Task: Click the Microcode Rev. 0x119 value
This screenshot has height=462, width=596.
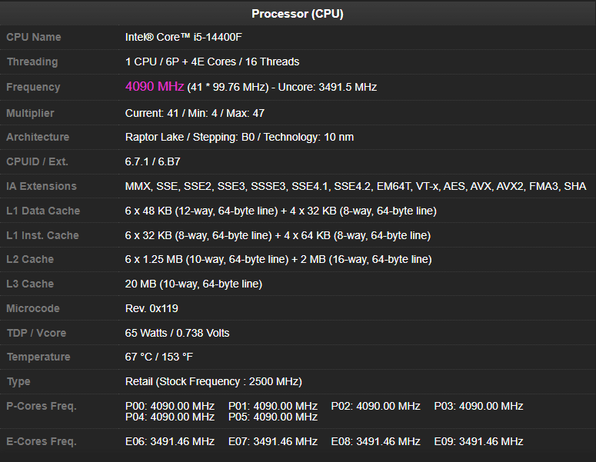Action: (151, 308)
